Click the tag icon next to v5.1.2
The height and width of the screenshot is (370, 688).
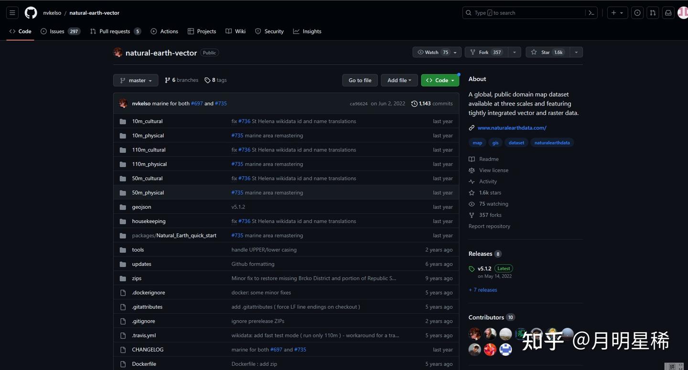click(472, 269)
